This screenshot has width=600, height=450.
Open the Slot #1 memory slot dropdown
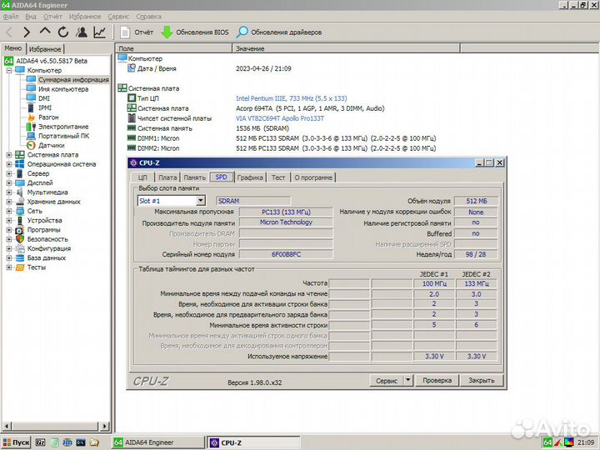[x=201, y=201]
